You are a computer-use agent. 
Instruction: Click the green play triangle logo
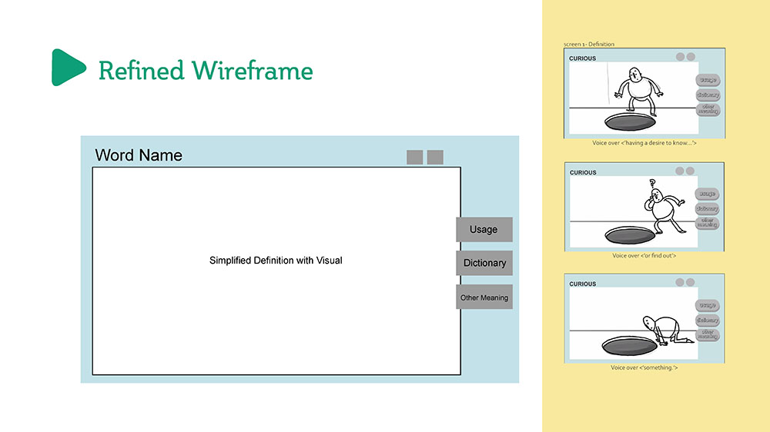click(68, 68)
